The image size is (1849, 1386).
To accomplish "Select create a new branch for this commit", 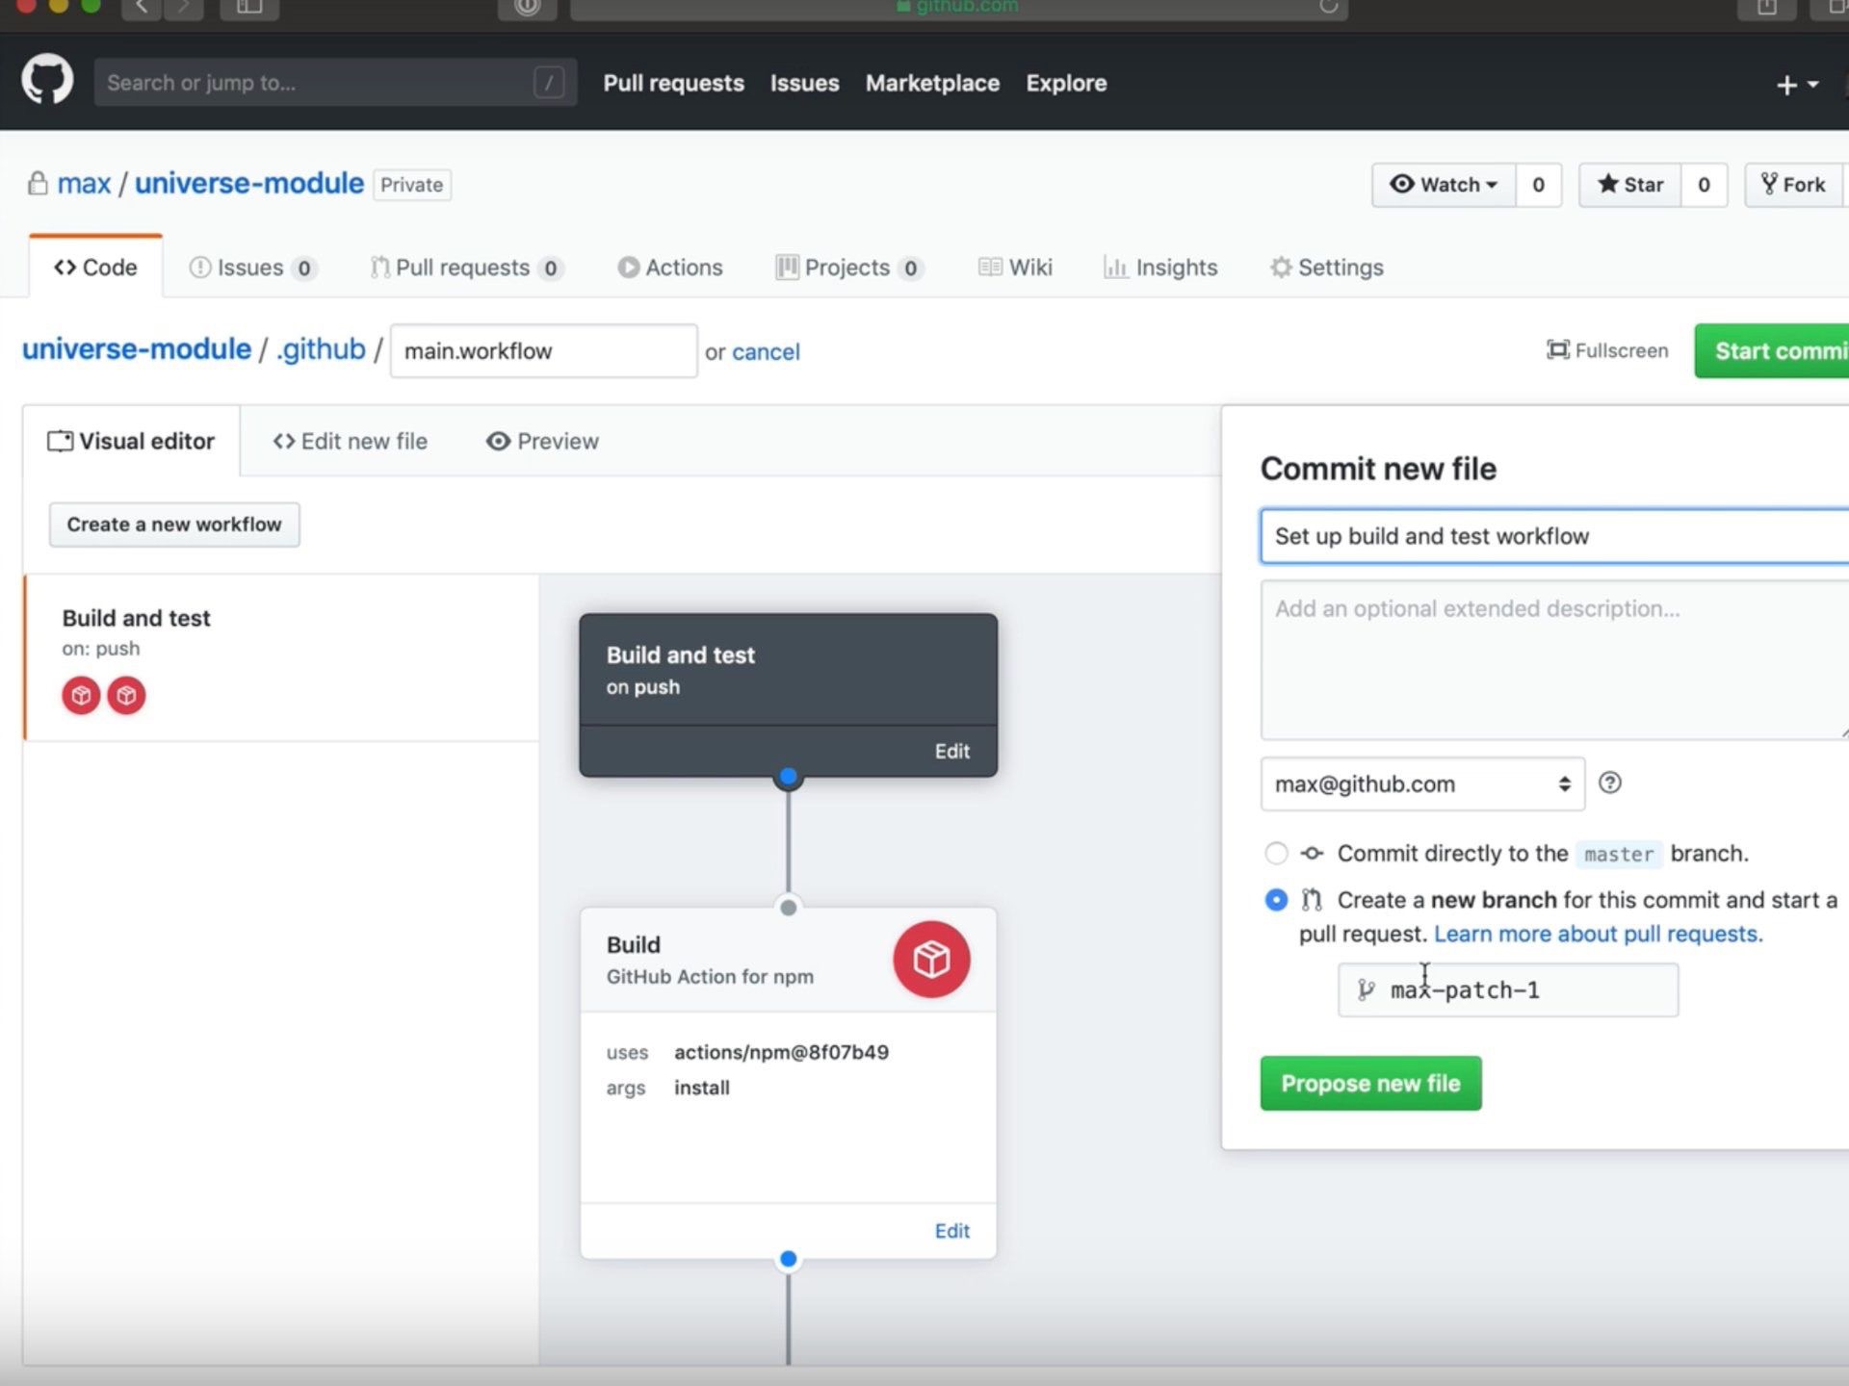I will tap(1276, 900).
